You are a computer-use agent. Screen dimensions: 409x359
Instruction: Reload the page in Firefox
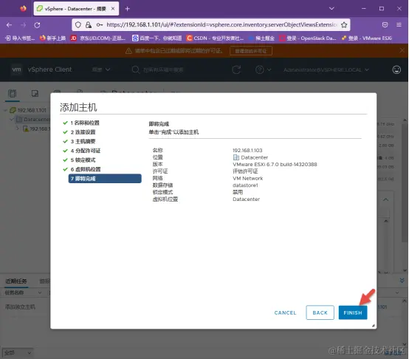(38, 25)
